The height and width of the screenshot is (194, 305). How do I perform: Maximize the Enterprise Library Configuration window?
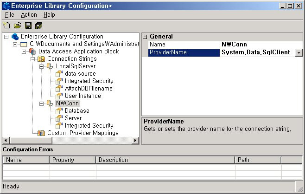coord(290,6)
